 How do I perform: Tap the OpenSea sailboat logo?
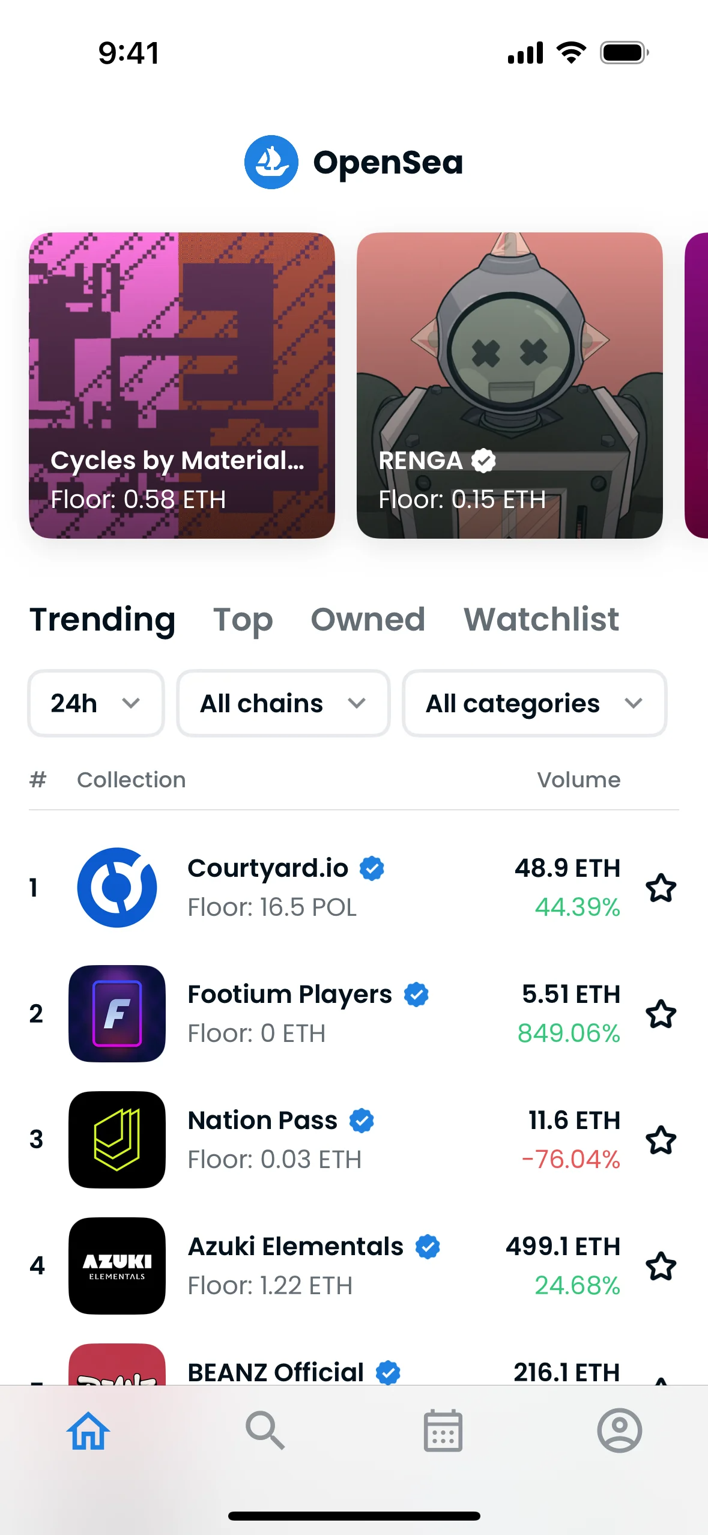tap(271, 162)
